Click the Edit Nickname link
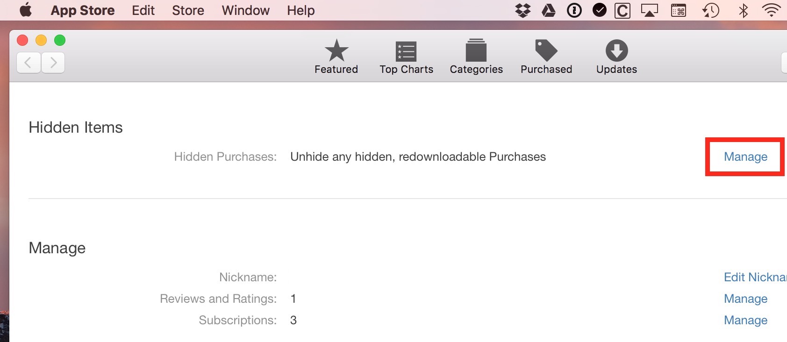Image resolution: width=787 pixels, height=342 pixels. coord(755,277)
